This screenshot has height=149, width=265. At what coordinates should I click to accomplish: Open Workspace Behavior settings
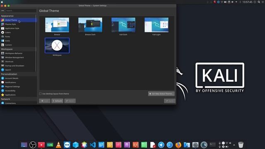pyautogui.click(x=18, y=53)
